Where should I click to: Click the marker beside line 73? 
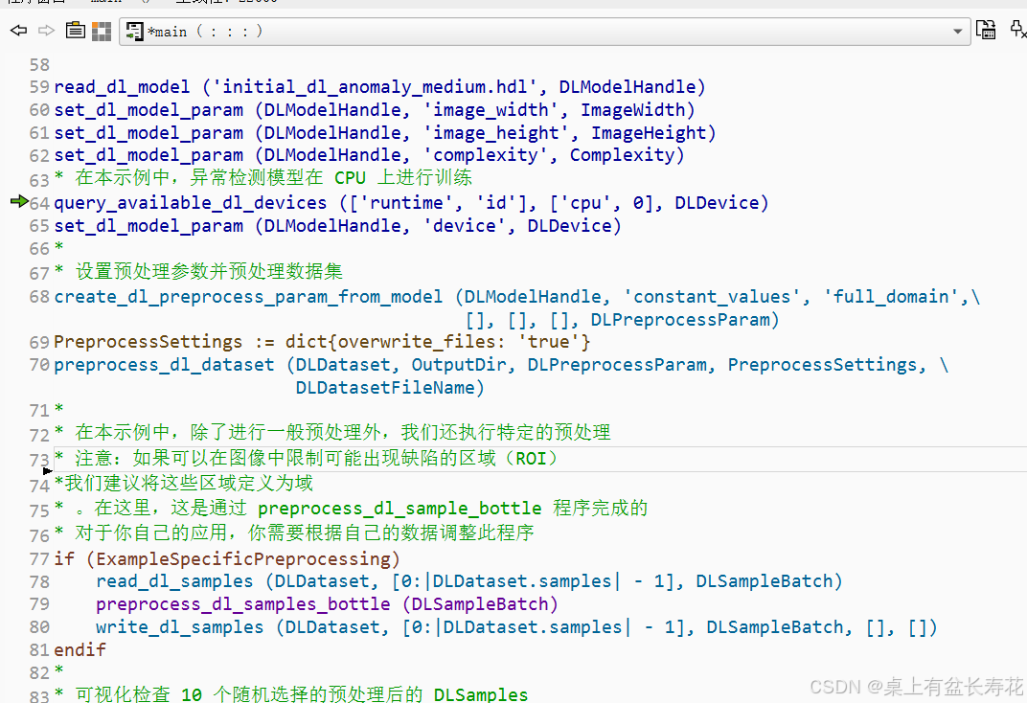point(46,469)
